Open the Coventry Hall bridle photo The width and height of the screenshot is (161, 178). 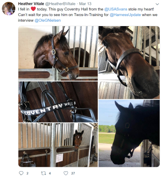58,102
